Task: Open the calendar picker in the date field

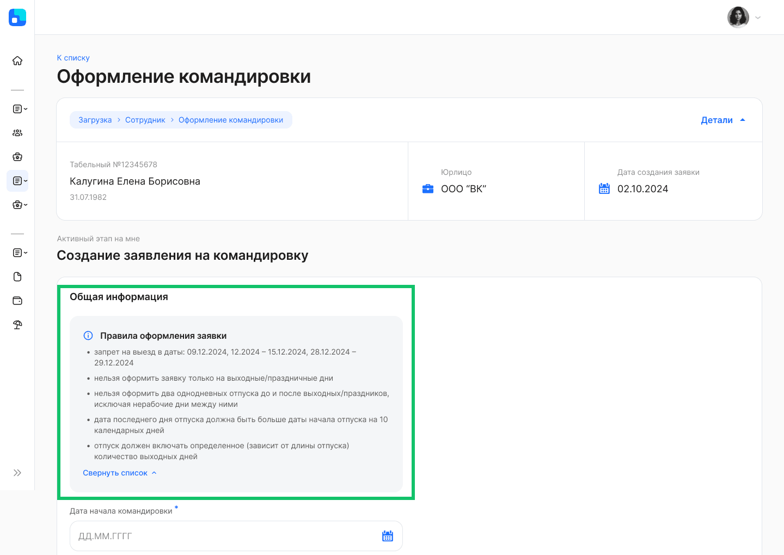Action: (x=388, y=536)
